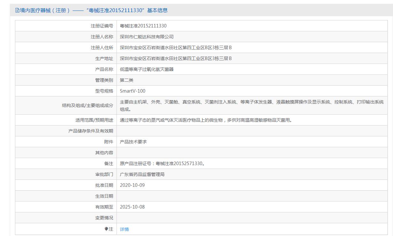Click product name 低温等离子过氧化氢灭菌器
393x236 pixels.
(x=147, y=69)
